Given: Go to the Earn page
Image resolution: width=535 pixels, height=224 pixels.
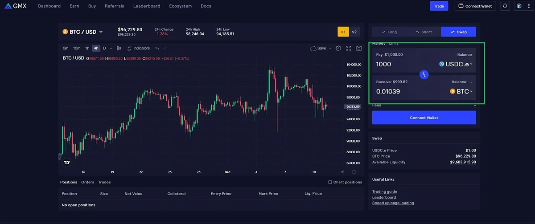Looking at the screenshot, I should coord(74,6).
